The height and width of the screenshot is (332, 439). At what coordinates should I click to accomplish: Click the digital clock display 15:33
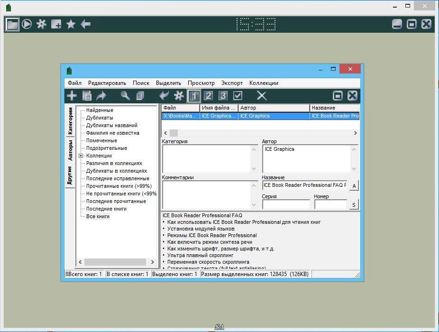256,24
